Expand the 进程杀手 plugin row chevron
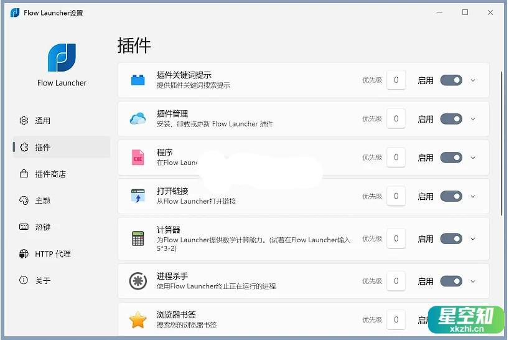509x340 pixels. 473,281
